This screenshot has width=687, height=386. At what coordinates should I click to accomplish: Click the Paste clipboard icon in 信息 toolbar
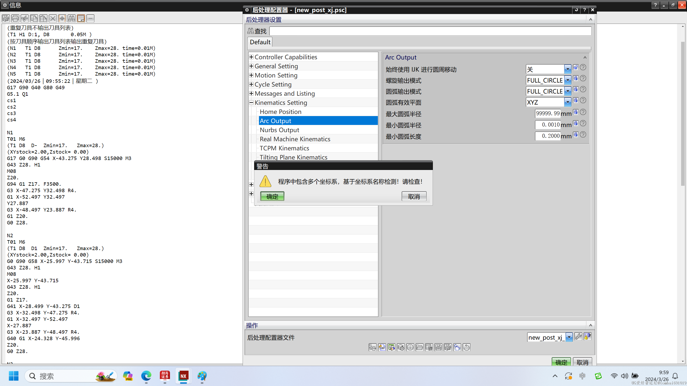(x=43, y=18)
